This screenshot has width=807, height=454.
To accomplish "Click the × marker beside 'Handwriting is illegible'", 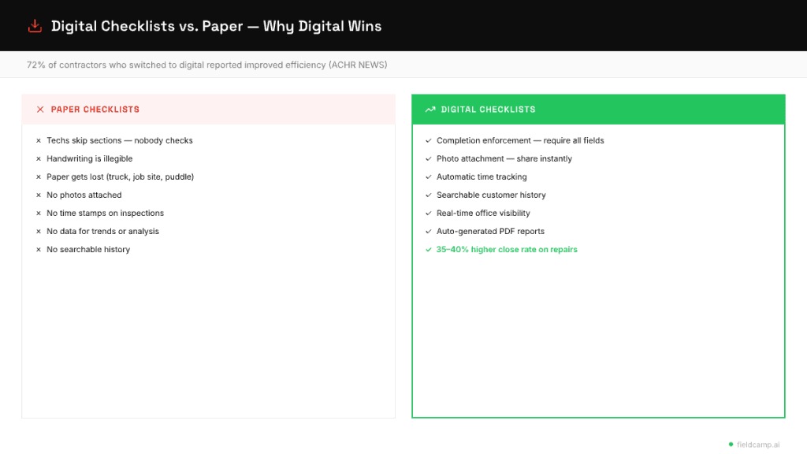I will [38, 158].
